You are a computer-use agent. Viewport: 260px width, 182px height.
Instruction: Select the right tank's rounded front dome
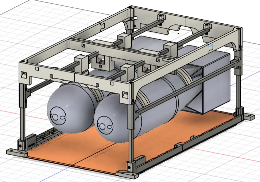(x=118, y=118)
